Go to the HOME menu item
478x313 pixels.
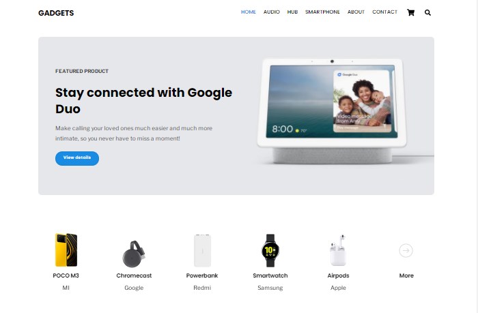248,12
